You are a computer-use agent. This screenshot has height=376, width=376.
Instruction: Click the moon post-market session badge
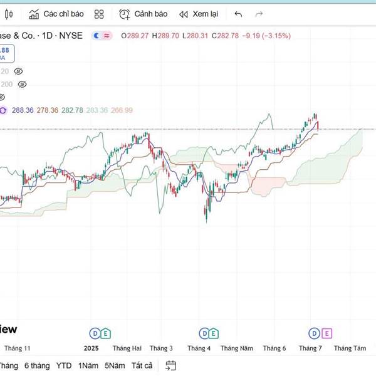[x=97, y=36]
